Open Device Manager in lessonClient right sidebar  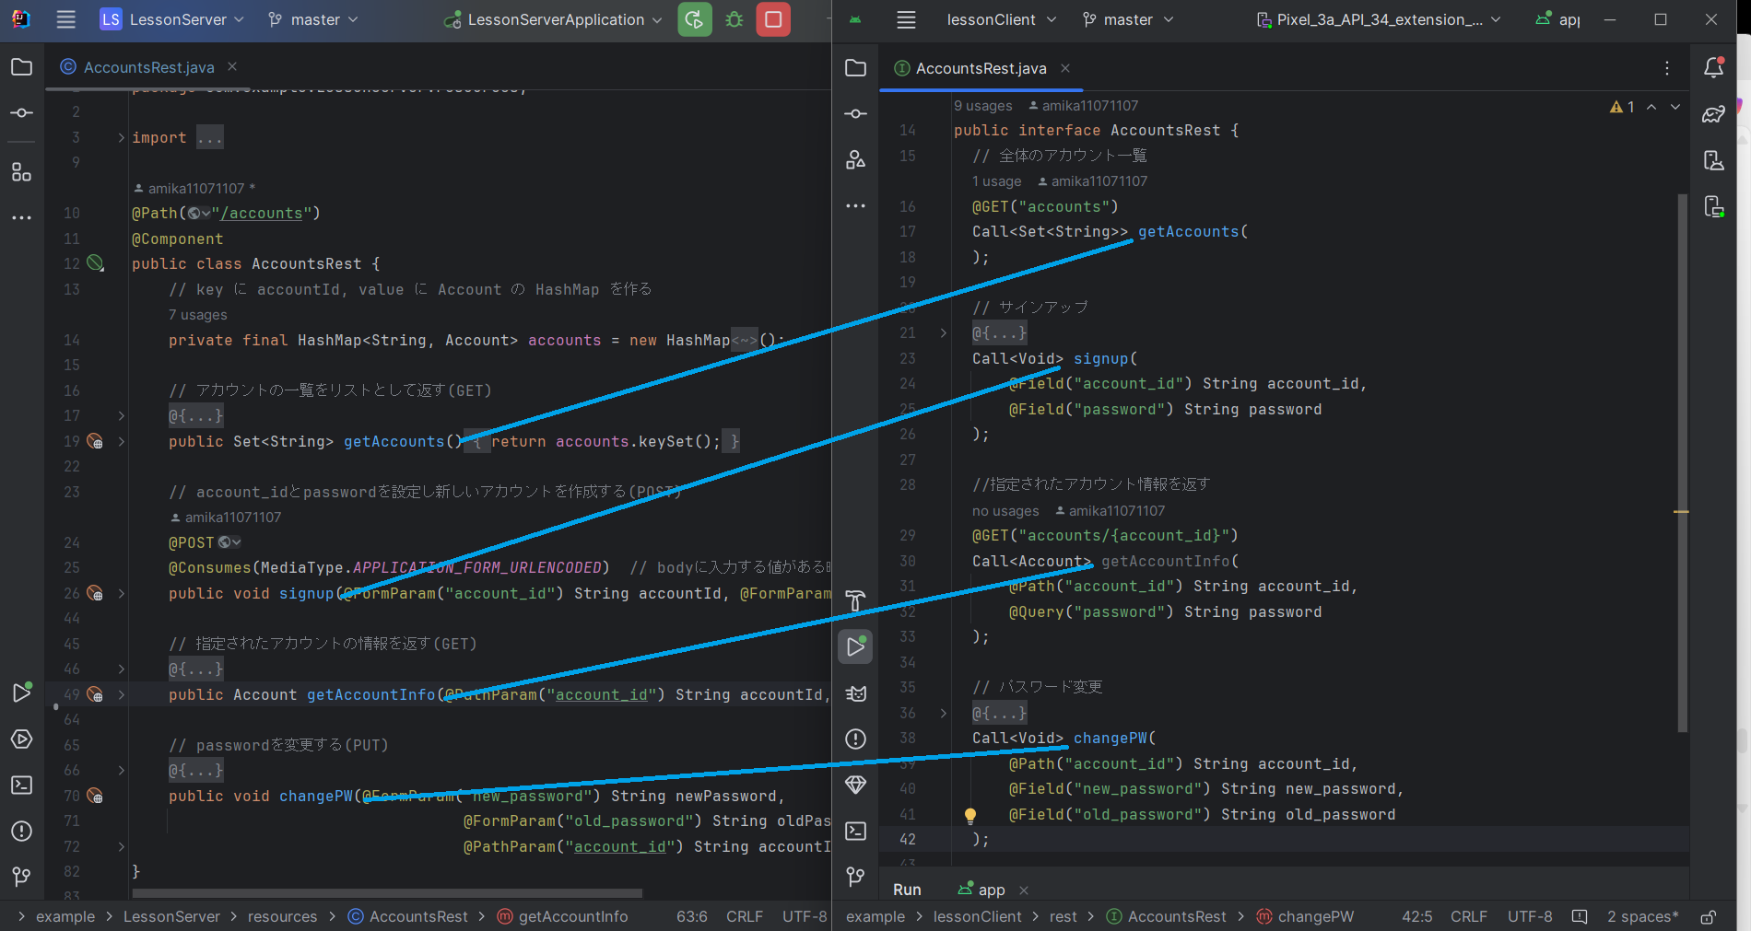click(x=1714, y=160)
